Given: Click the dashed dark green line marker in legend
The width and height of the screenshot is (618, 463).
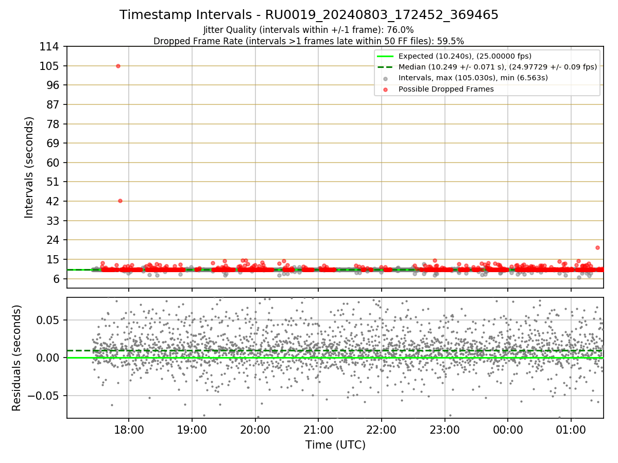Looking at the screenshot, I should click(386, 67).
